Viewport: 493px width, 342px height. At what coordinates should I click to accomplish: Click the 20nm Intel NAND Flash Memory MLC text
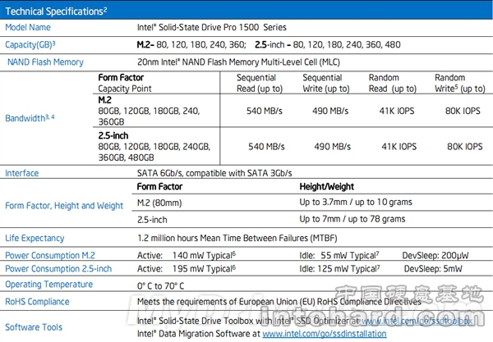238,62
